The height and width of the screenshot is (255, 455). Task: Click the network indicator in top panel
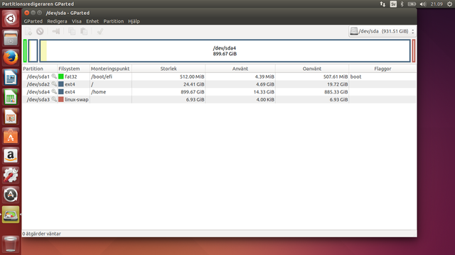(x=382, y=4)
